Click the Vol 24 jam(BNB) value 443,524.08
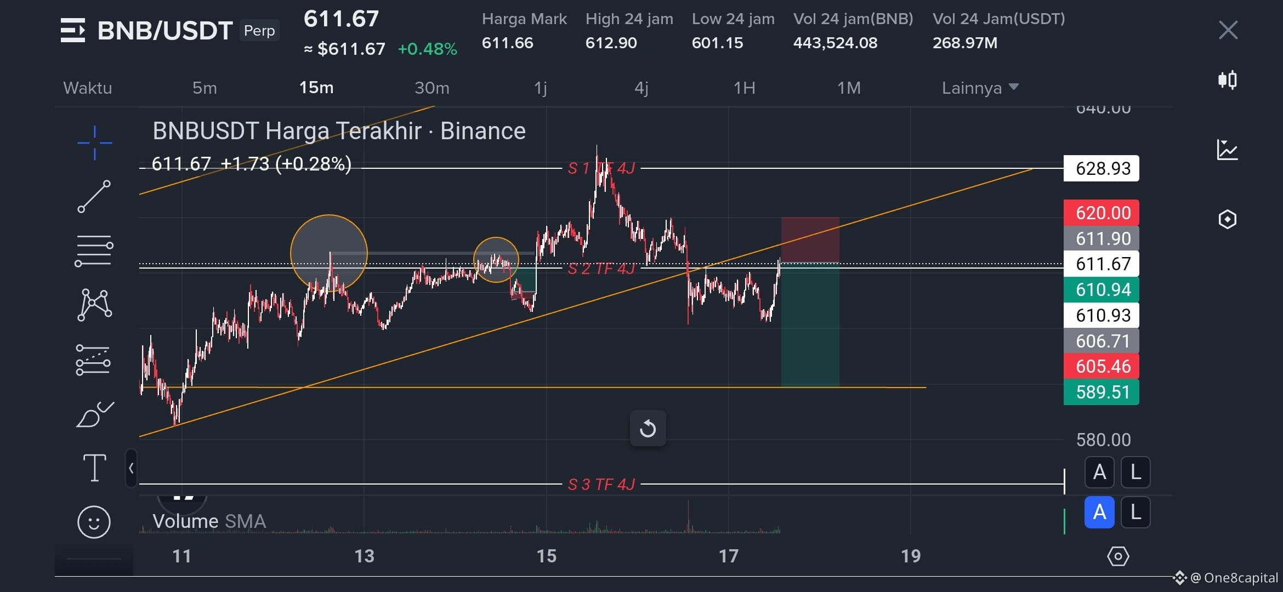Screen dimensions: 1283x592 point(836,43)
